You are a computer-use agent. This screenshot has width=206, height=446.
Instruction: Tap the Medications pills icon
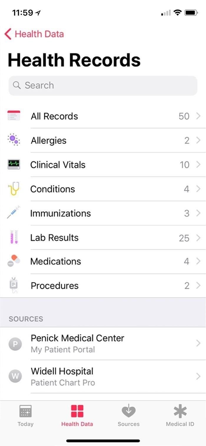(14, 261)
